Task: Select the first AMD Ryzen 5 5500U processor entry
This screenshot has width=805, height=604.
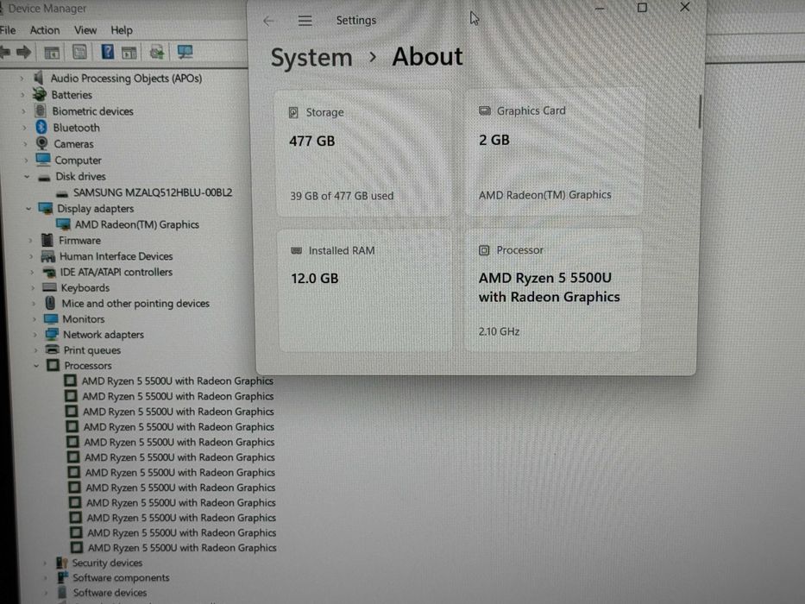Action: click(x=177, y=381)
